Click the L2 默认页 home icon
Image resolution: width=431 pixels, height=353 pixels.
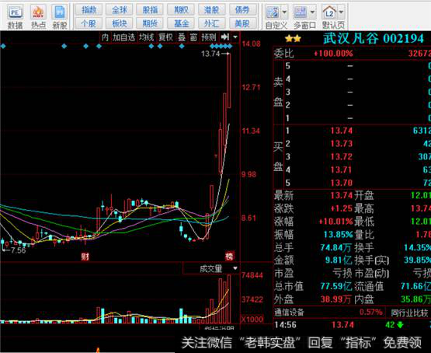click(x=329, y=12)
